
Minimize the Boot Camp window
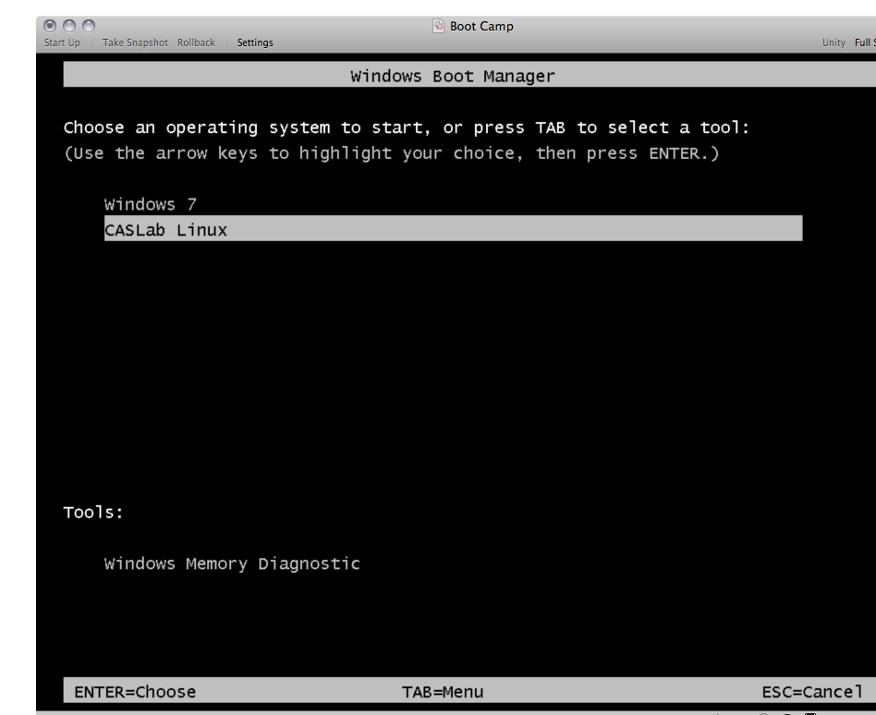tap(69, 26)
